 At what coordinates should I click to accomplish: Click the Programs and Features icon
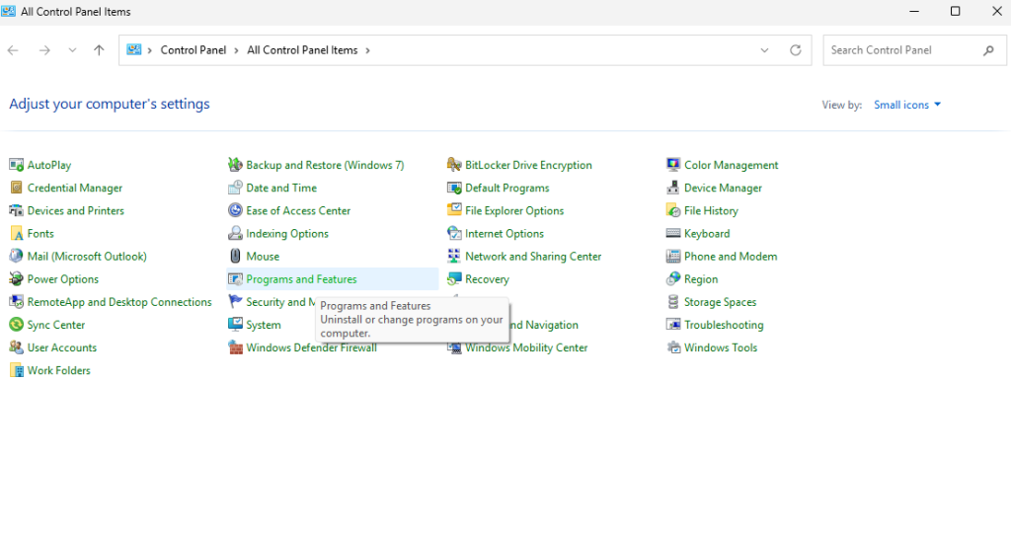[235, 279]
